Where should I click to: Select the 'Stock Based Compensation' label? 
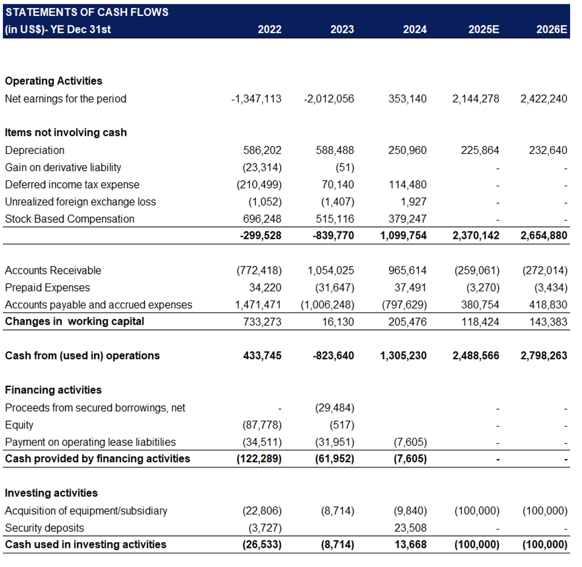70,219
